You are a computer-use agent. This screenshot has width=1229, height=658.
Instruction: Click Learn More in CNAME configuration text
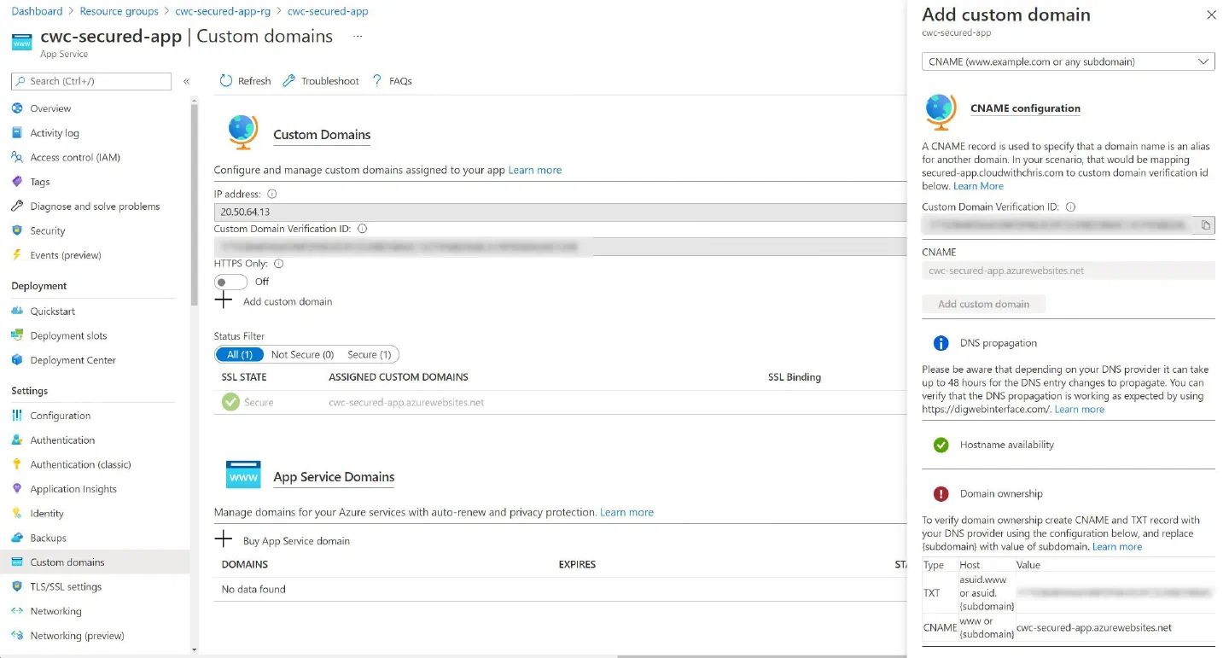(978, 186)
